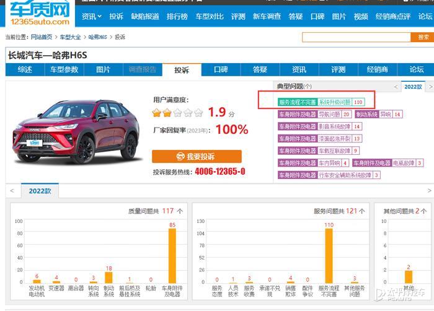Open 新车调查 in the top navigation
Image resolution: width=434 pixels, height=311 pixels.
267,17
